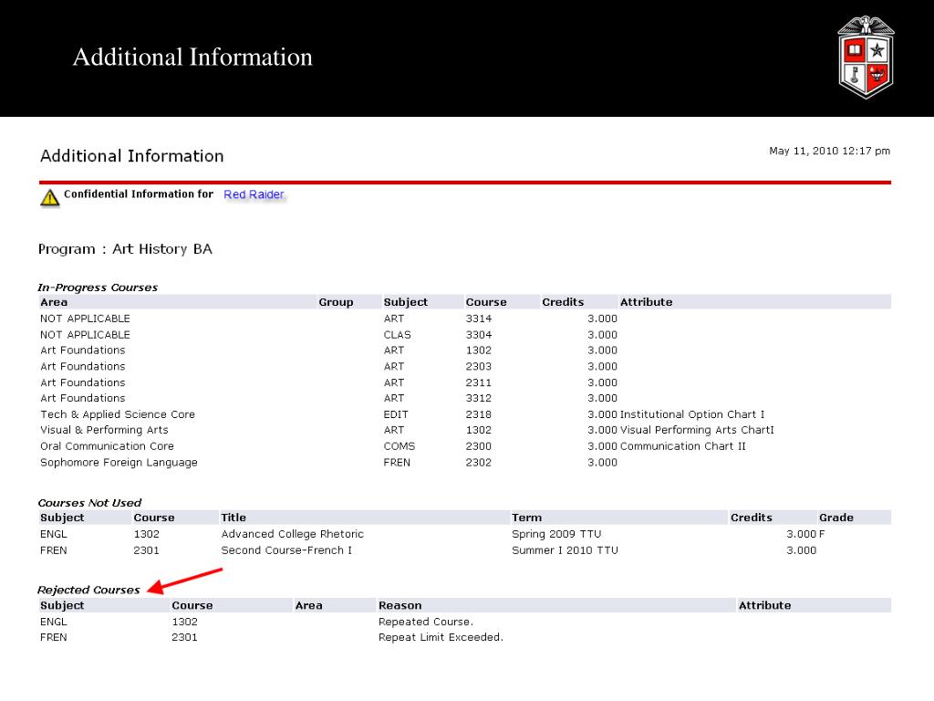
Task: Select course number 3312
Action: [478, 398]
